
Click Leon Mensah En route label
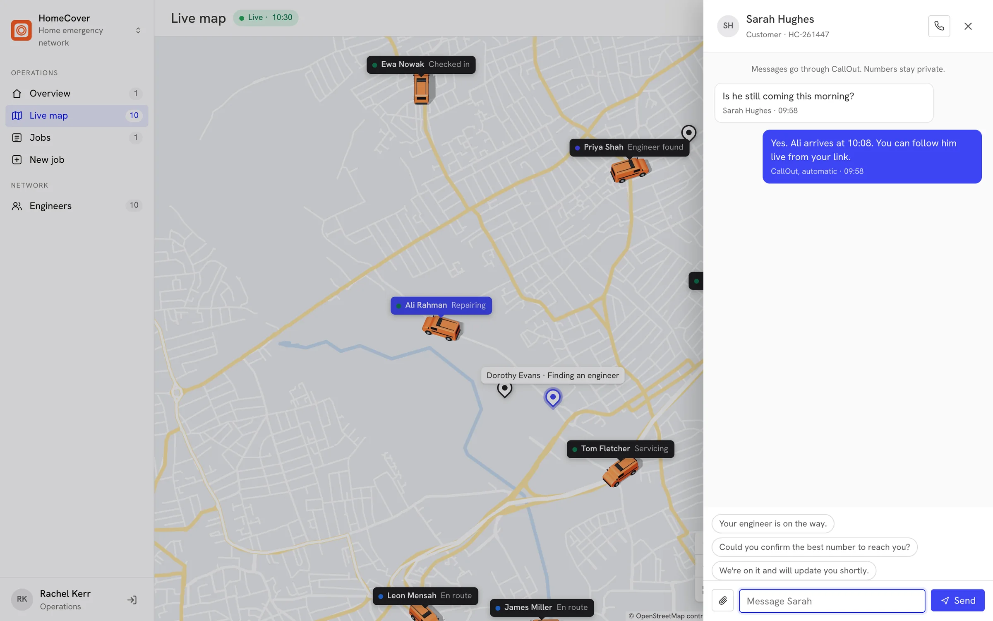(x=425, y=596)
